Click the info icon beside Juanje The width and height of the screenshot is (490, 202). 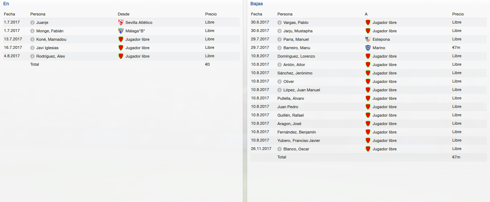click(33, 22)
